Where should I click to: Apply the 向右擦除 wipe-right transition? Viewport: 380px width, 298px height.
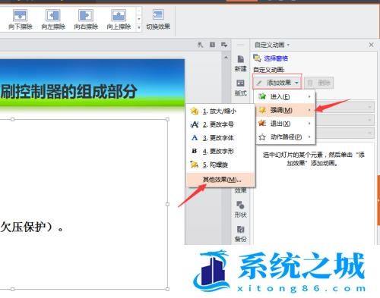[86, 20]
